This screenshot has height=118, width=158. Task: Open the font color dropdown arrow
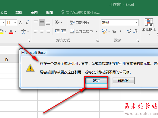(x=16, y=31)
